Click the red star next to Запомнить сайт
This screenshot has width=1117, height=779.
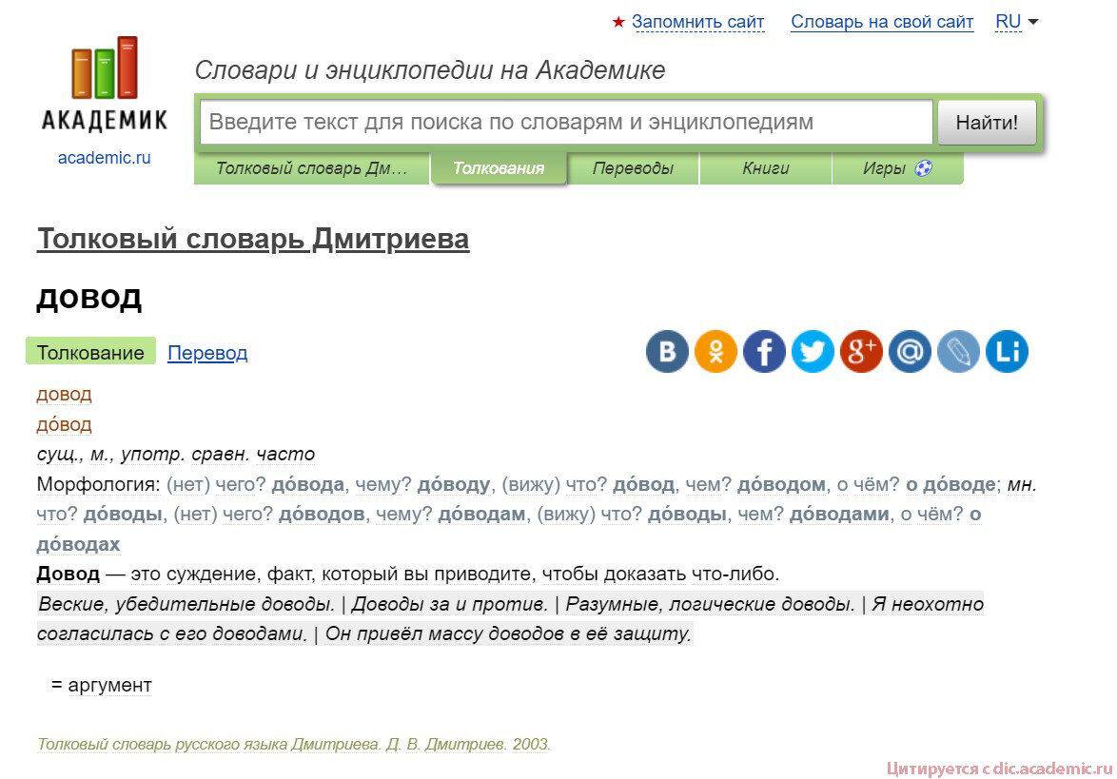[x=617, y=22]
